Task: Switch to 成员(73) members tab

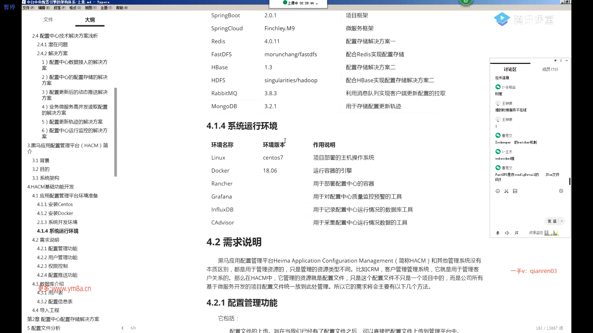Action: [x=550, y=69]
